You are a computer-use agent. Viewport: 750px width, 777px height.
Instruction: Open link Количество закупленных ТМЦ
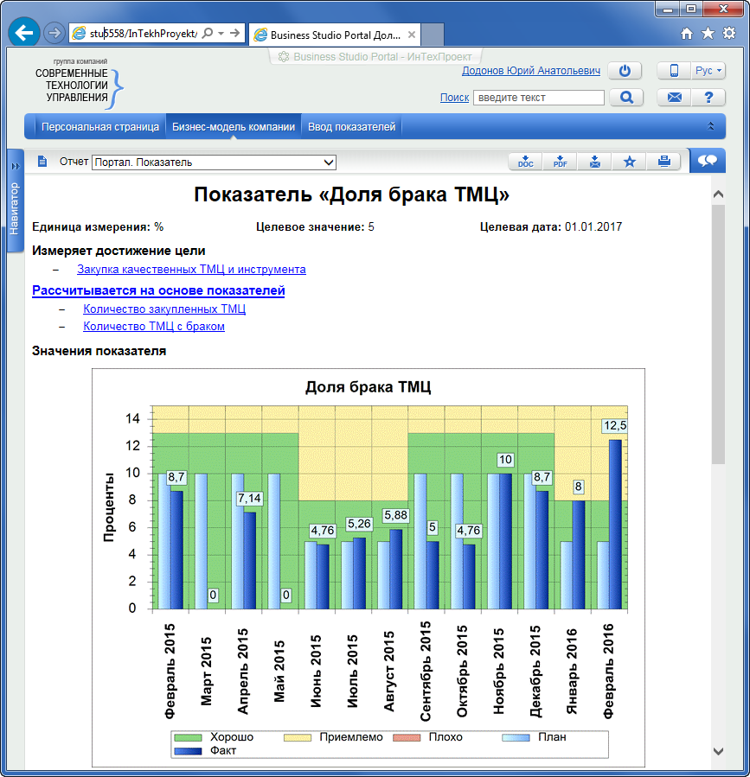[164, 309]
